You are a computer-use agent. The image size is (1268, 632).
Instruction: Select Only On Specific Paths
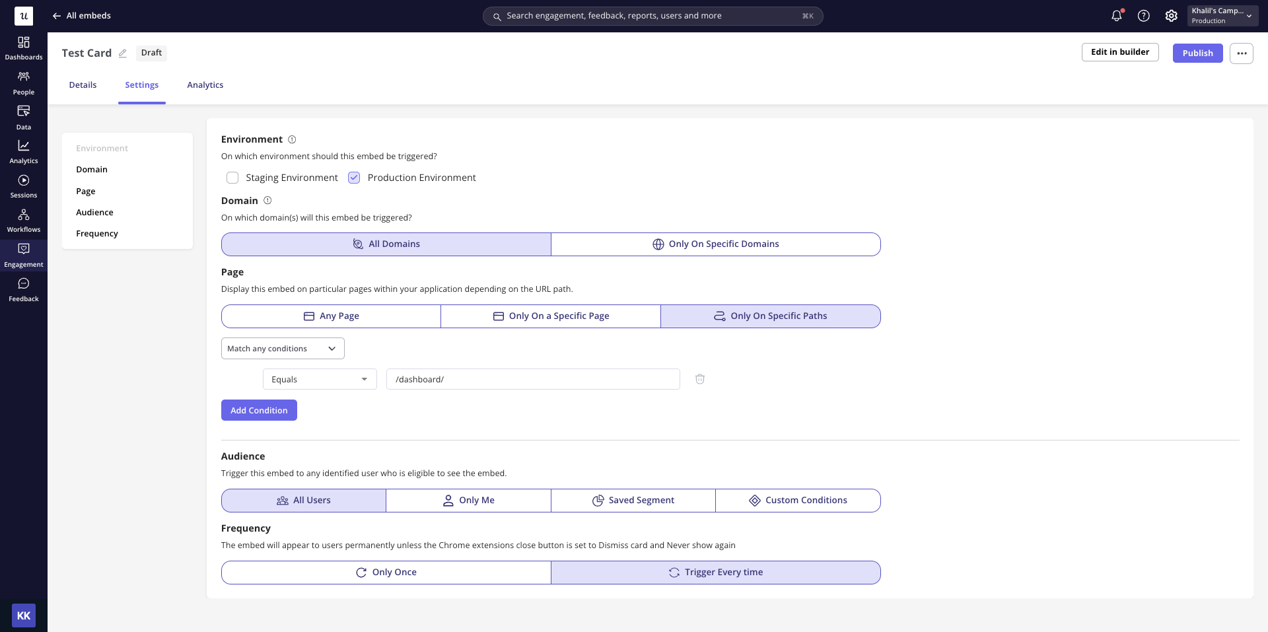[x=771, y=316]
